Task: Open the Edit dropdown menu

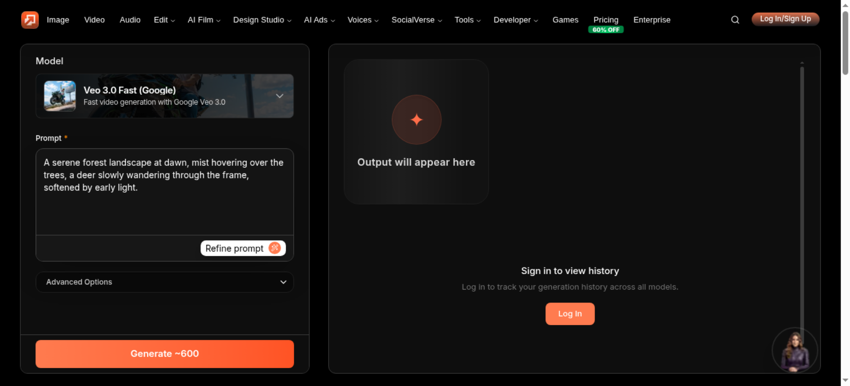Action: pyautogui.click(x=164, y=20)
